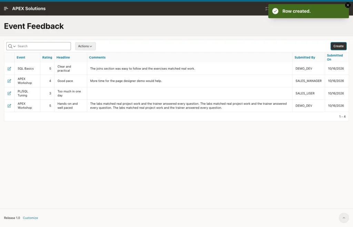Open the Submitted By column header
Screen dimensions: 353x227
click(x=305, y=57)
